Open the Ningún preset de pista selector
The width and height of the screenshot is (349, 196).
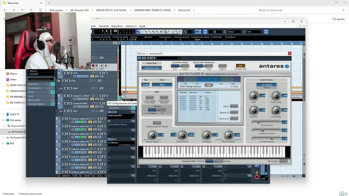coord(41,79)
